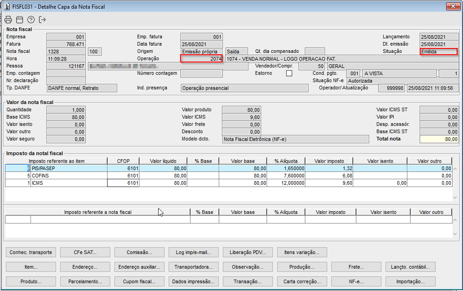
Task: Click scroll-down arrow of item tax grid
Action: coord(455,197)
